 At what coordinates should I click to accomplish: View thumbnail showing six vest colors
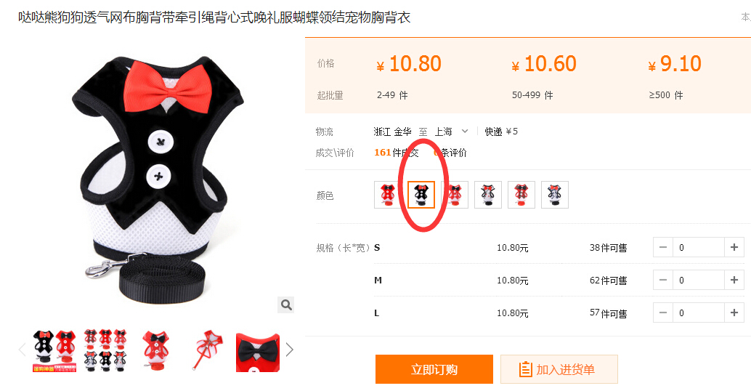[105, 350]
